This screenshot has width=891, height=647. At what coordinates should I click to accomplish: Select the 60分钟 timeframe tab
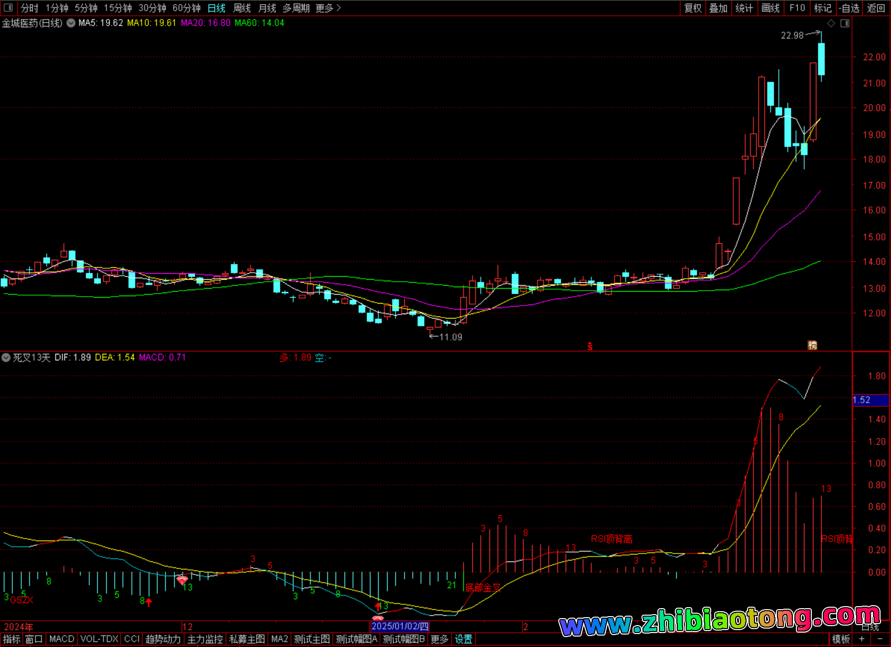[x=186, y=8]
